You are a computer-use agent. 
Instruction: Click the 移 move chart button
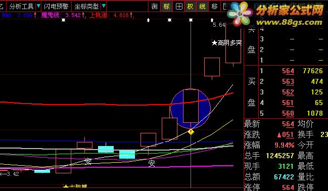click(214, 6)
